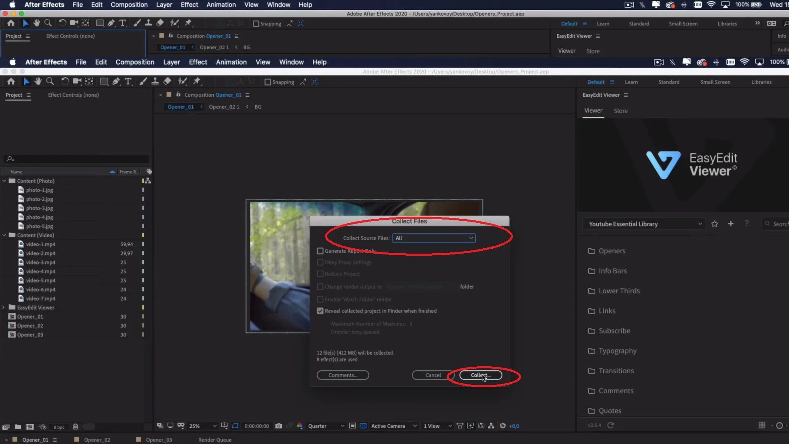Click the refresh icon next to v2.6.4
The image size is (789, 444).
pyautogui.click(x=610, y=425)
